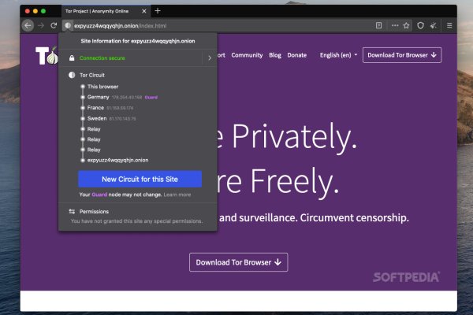
Task: Open reader view in address bar
Action: tap(379, 25)
